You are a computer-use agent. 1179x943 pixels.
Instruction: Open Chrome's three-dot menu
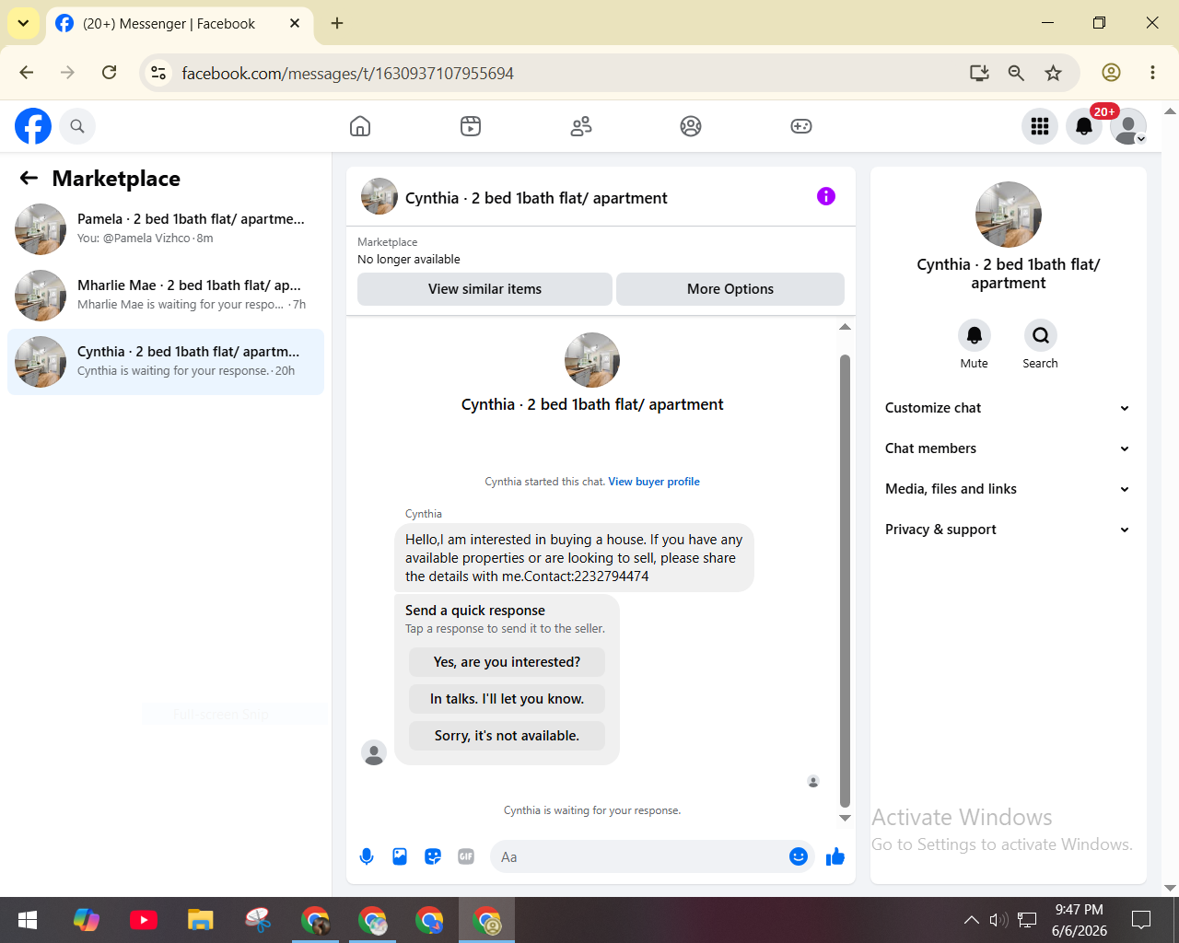click(1152, 73)
